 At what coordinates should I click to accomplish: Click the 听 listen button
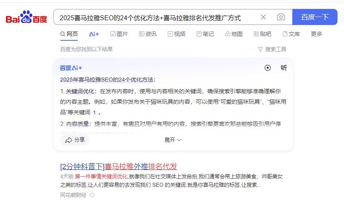[284, 68]
